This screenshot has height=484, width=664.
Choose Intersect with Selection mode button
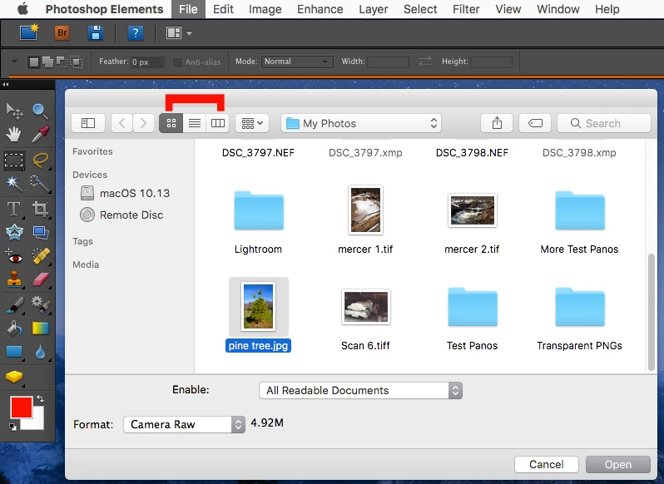coord(77,62)
